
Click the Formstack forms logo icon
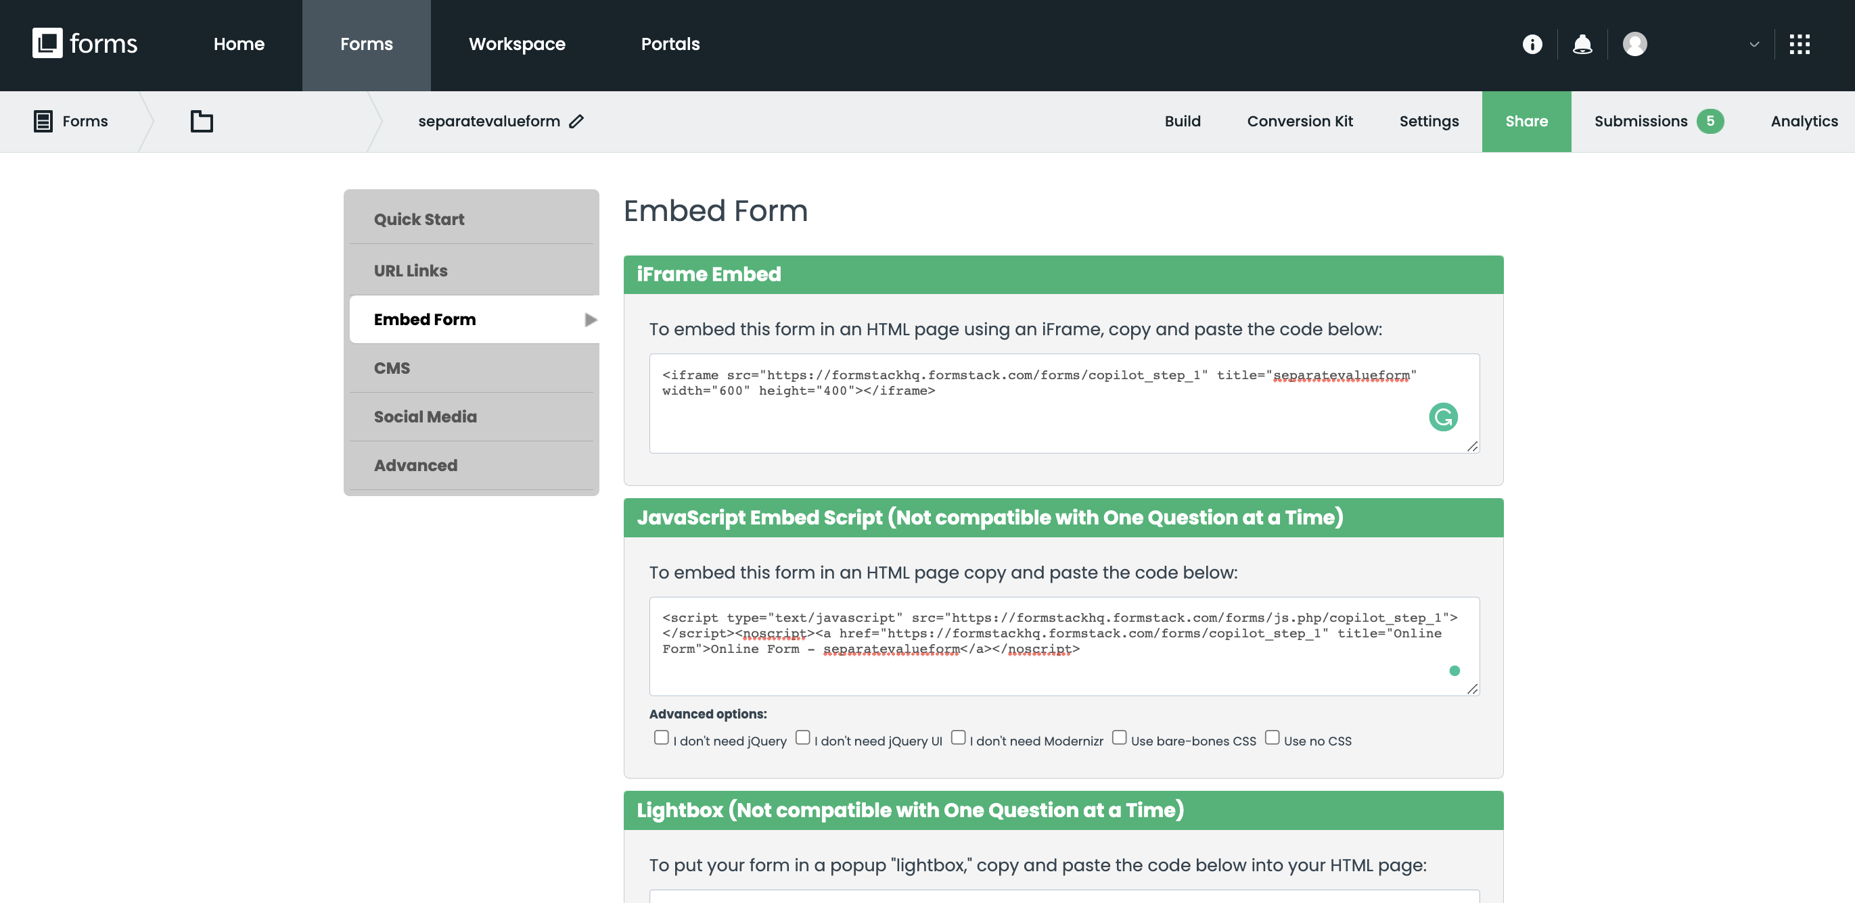[x=47, y=43]
